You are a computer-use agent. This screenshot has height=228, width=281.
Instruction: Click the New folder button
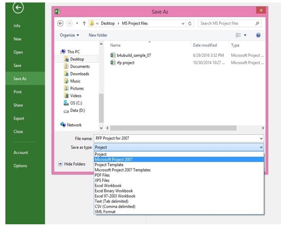coord(98,35)
